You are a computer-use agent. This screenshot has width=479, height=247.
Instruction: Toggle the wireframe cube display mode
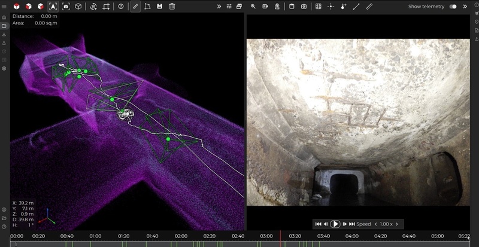78,7
